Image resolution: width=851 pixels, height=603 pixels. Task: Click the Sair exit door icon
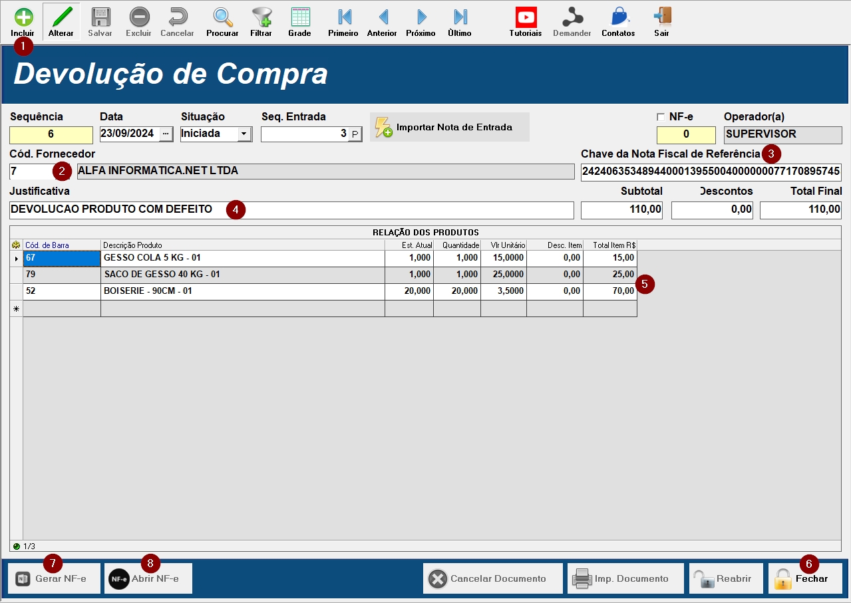(x=661, y=18)
